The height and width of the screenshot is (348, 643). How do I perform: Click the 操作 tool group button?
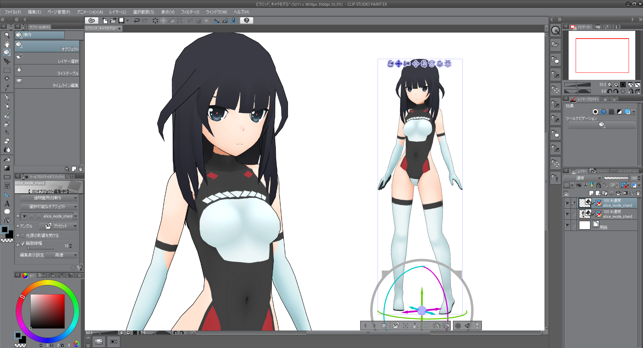40,35
